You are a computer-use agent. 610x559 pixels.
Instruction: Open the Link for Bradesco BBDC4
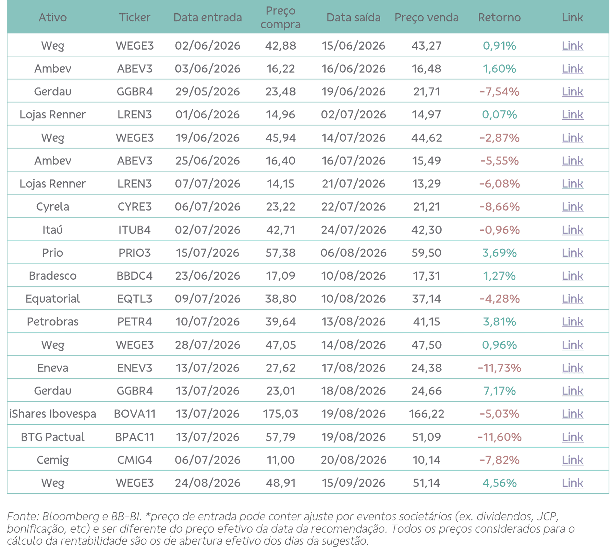tap(572, 276)
